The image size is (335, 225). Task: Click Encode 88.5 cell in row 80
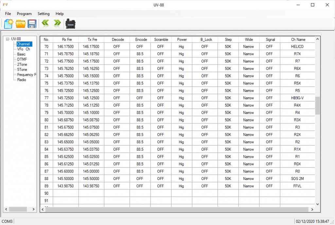coord(140,120)
